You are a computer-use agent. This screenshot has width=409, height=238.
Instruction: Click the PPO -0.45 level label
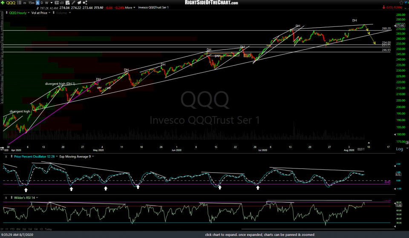(387, 182)
